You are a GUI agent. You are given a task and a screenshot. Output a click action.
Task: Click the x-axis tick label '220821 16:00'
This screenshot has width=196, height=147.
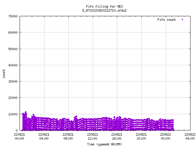pos(117,137)
